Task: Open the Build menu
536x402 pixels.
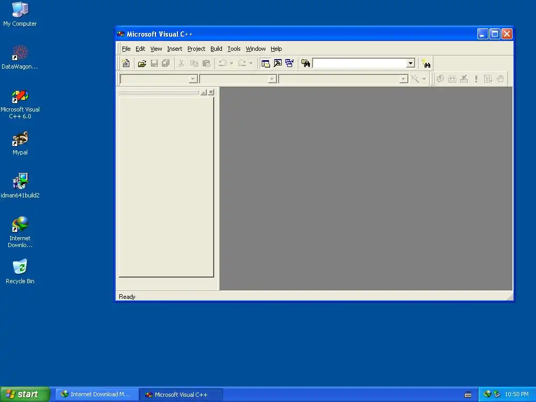Action: (216, 49)
